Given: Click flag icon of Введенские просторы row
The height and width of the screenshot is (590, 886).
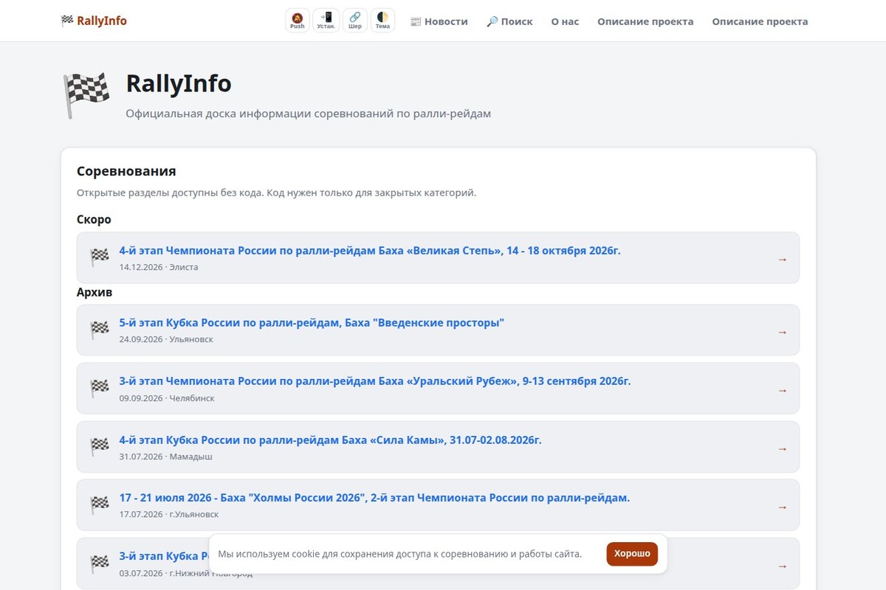Looking at the screenshot, I should tap(100, 330).
